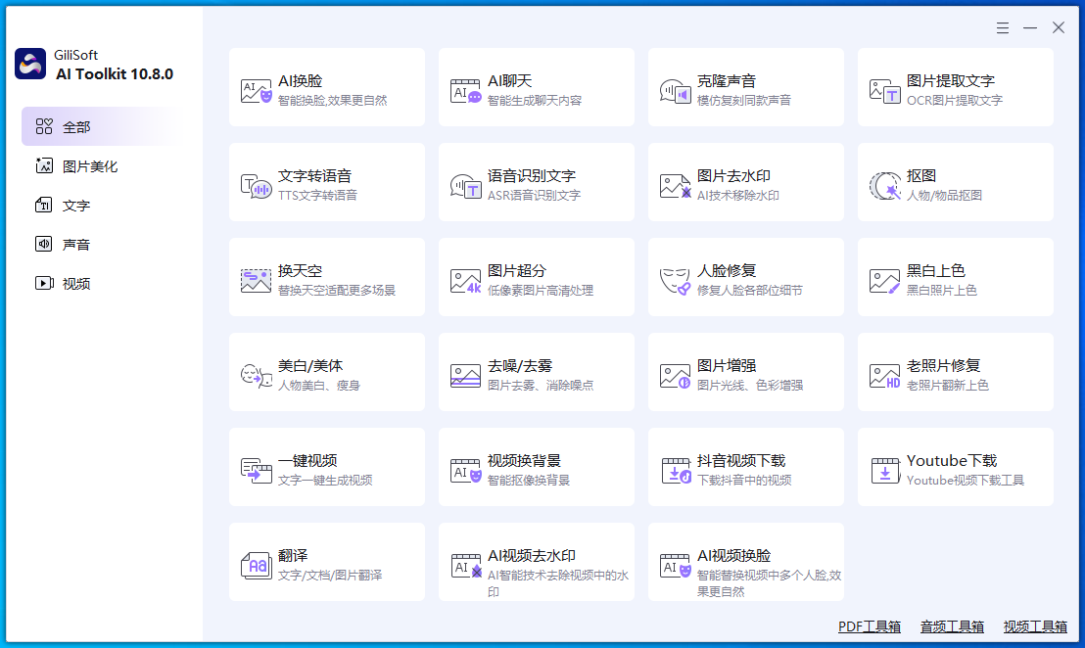The image size is (1085, 648).
Task: Open the 图片增强 image enhance icon
Action: (x=676, y=376)
